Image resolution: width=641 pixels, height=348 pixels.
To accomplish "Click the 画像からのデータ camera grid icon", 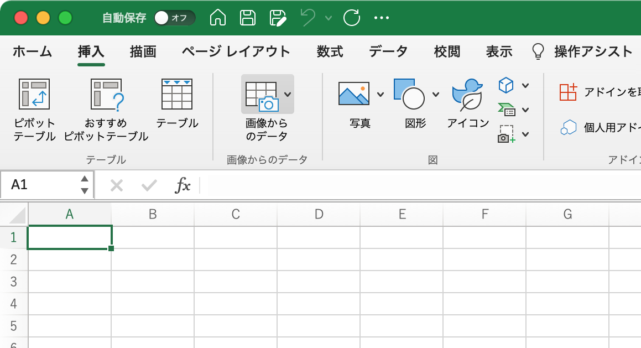I will (x=262, y=95).
